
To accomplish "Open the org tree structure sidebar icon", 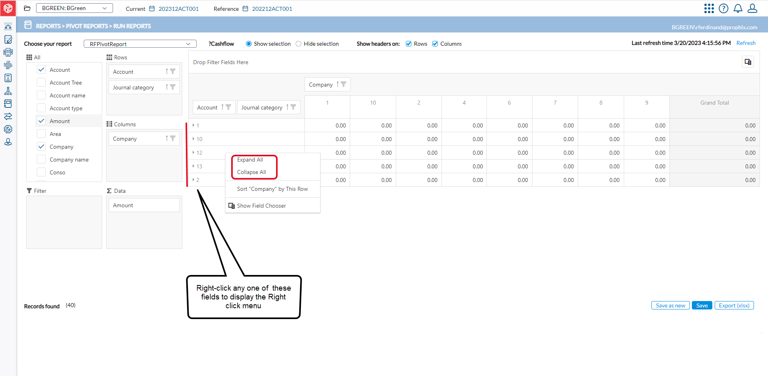I will coord(8,91).
